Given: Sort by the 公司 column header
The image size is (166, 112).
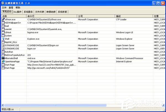Looking at the screenshot, I should point(96,16).
